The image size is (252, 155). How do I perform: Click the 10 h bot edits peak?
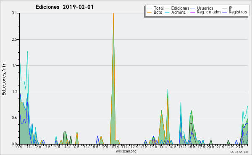[x=113, y=14]
